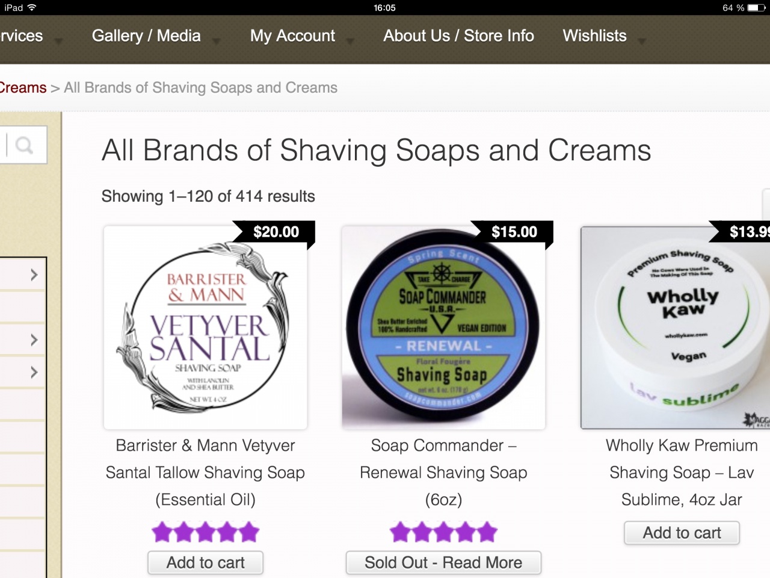Expand the top sidebar chevron arrow
The width and height of the screenshot is (770, 578).
click(x=34, y=275)
